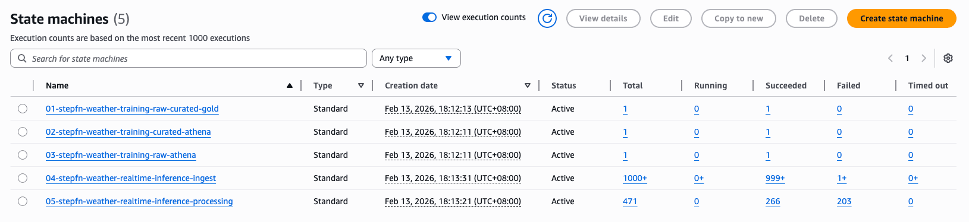This screenshot has height=222, width=969.
Task: Click the Failed column header
Action: click(x=848, y=85)
